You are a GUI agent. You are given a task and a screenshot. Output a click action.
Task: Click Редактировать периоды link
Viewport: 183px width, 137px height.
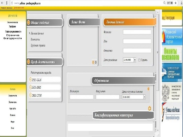pyautogui.click(x=41, y=73)
